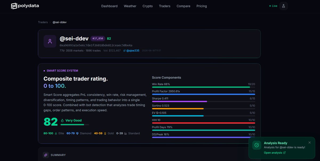Click the green checkmark icon in notification

(257, 145)
